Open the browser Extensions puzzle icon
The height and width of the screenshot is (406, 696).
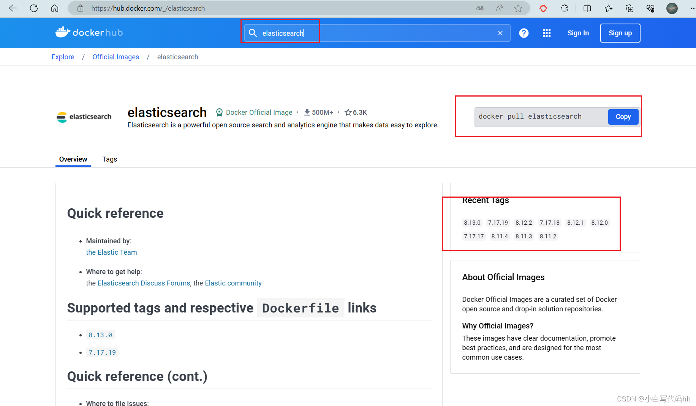click(x=564, y=8)
